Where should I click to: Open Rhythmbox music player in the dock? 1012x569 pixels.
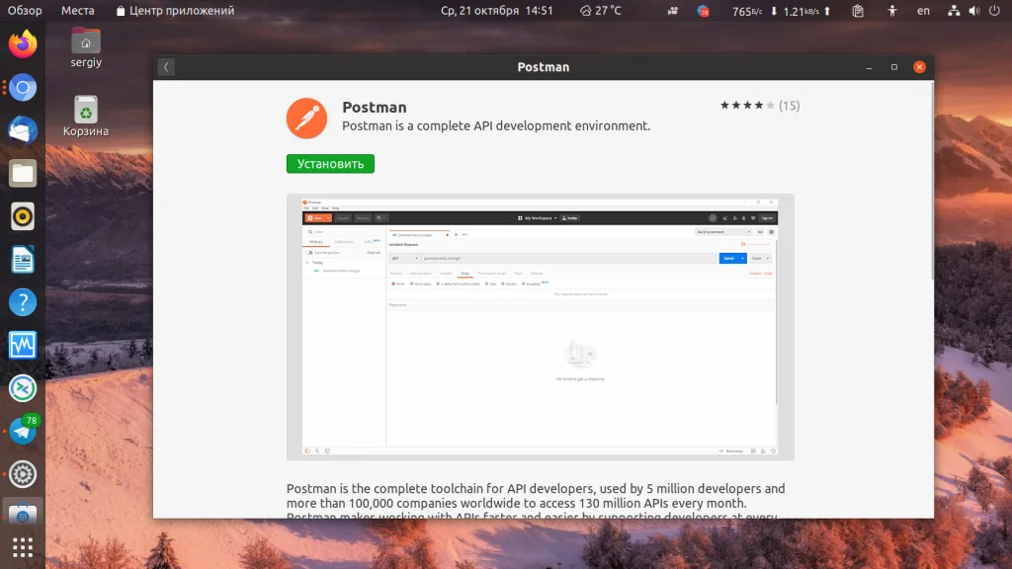coord(23,216)
